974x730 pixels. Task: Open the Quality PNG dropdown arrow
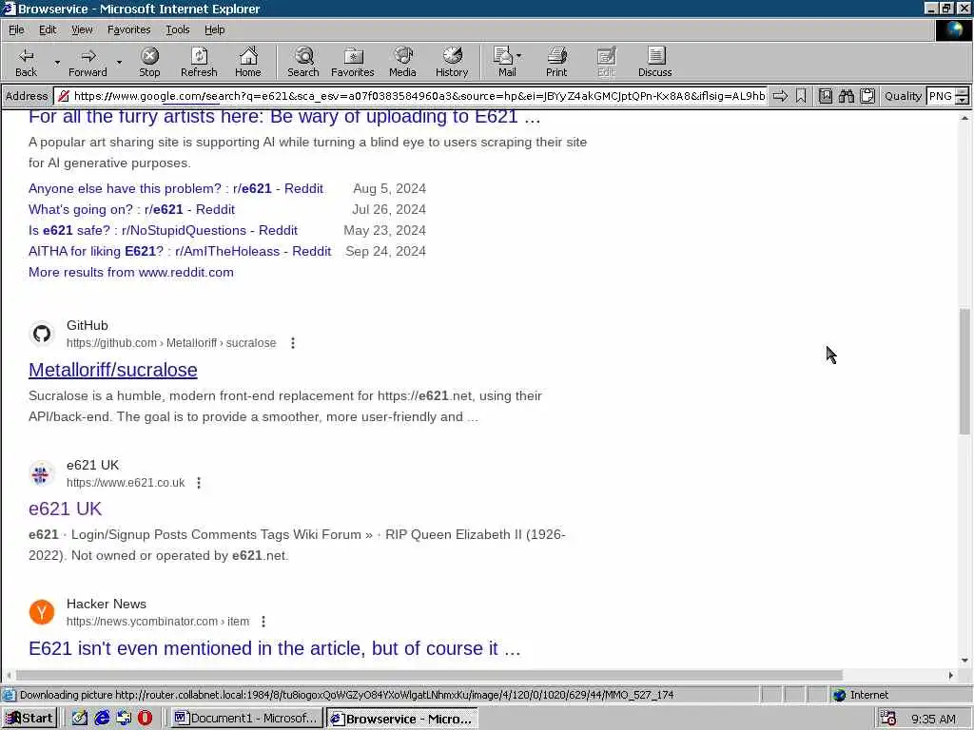pos(963,100)
